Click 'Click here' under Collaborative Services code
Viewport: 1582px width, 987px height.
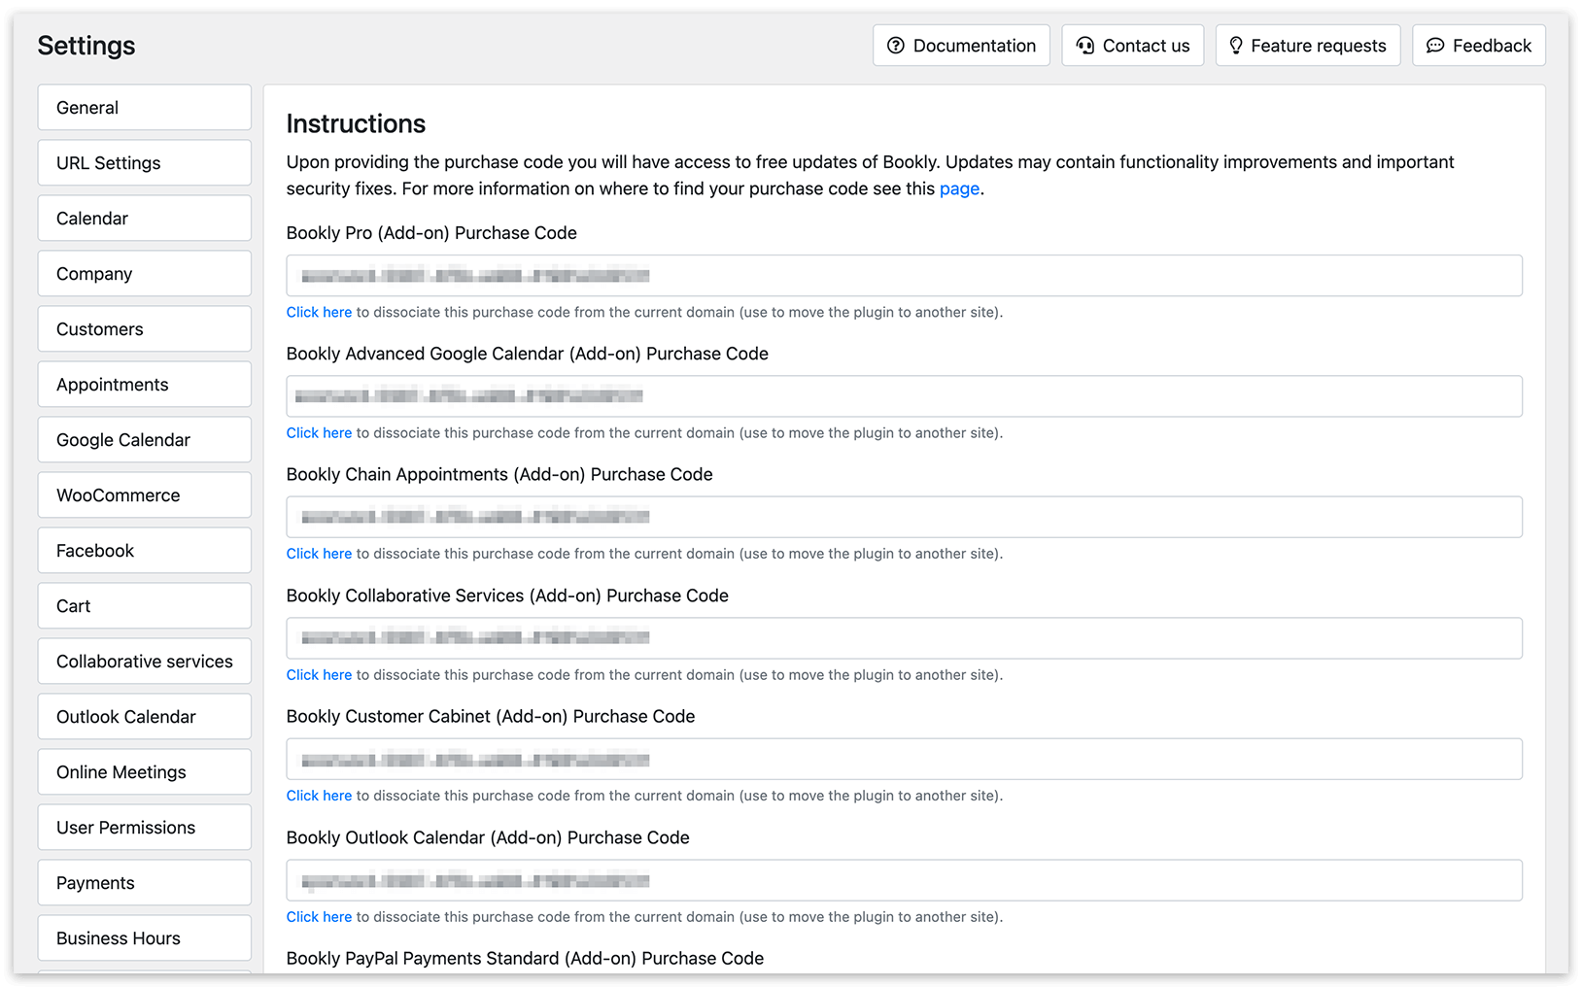tap(319, 674)
